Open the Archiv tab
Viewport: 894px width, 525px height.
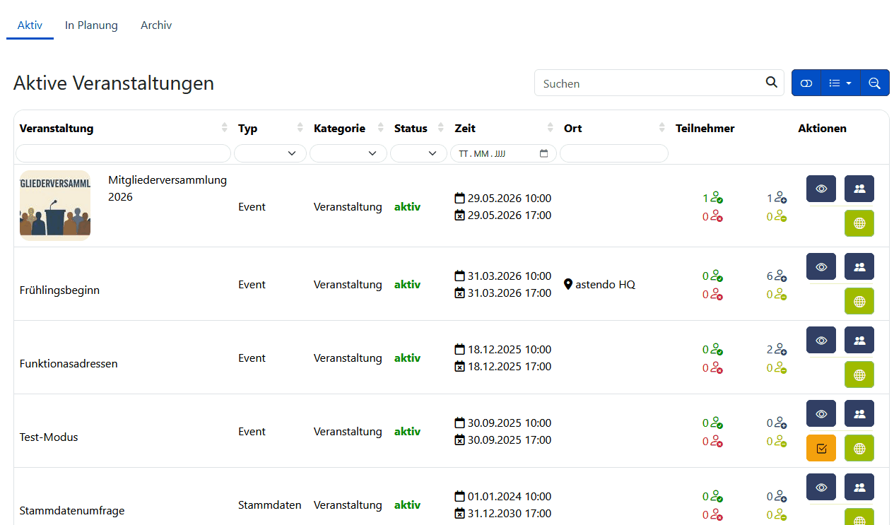(x=156, y=25)
